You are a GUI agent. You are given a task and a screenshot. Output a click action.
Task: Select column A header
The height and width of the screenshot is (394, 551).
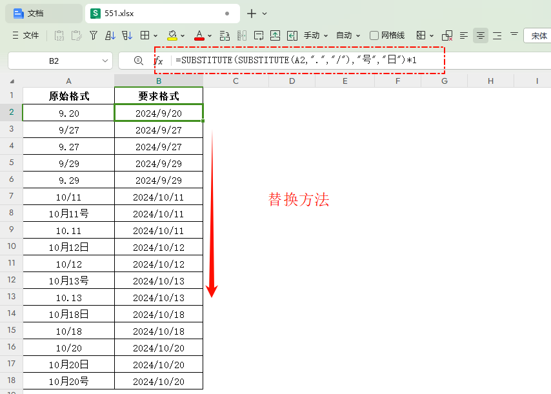click(68, 81)
